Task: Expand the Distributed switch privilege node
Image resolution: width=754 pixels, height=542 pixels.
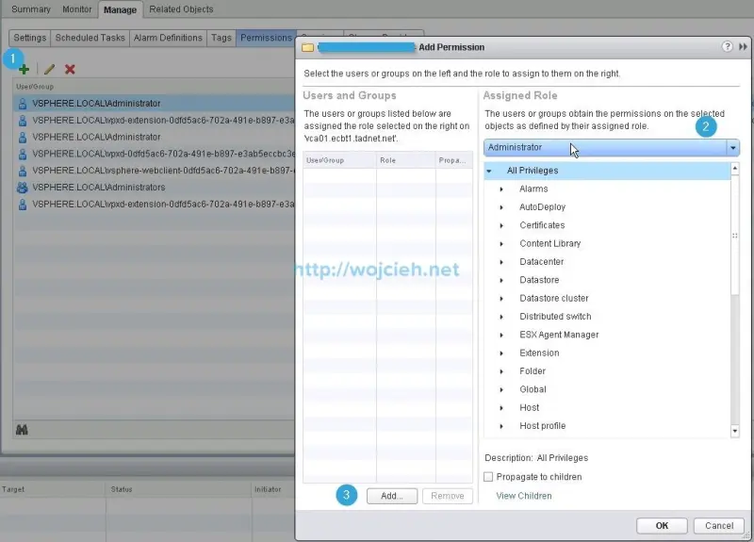Action: click(501, 317)
